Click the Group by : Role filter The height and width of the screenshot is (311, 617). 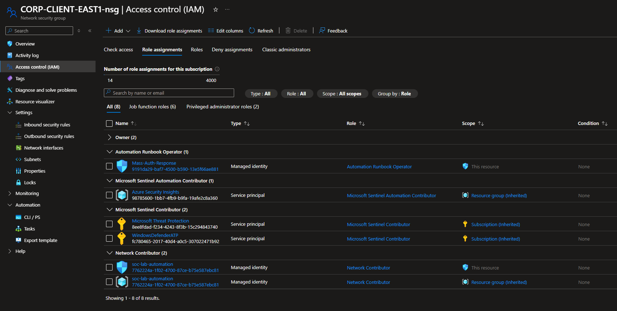394,94
